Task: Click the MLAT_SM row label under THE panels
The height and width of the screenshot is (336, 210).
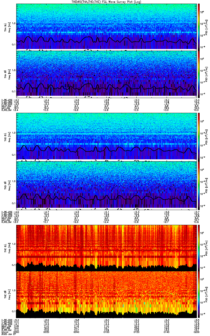Action: tap(6, 326)
